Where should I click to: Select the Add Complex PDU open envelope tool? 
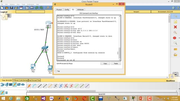pos(175,55)
